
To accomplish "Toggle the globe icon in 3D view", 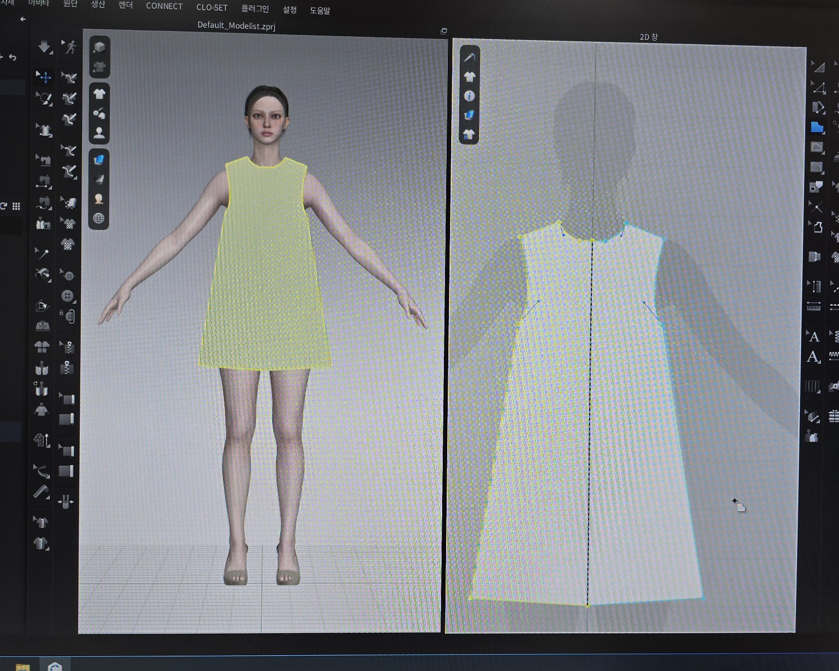I will tap(99, 218).
